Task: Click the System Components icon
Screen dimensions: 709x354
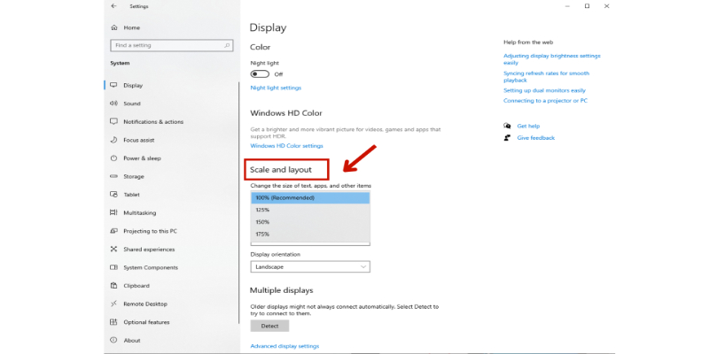Action: coord(114,267)
